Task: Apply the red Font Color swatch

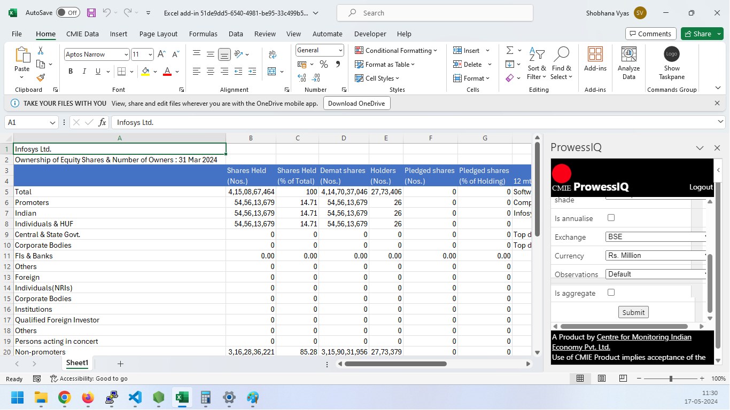Action: point(167,72)
